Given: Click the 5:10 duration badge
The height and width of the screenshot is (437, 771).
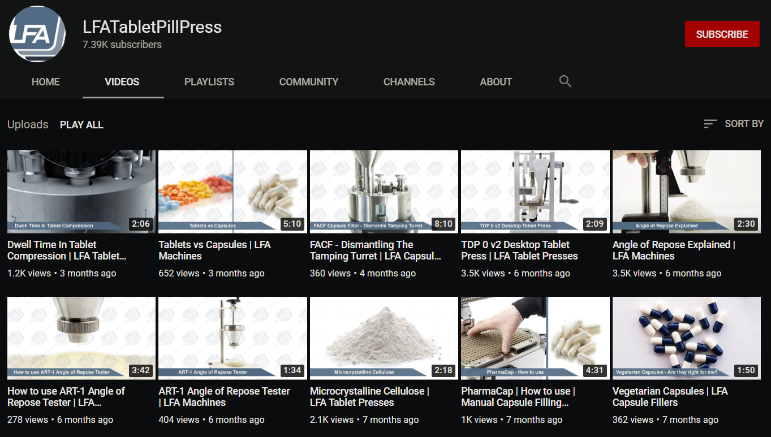Looking at the screenshot, I should tap(292, 224).
